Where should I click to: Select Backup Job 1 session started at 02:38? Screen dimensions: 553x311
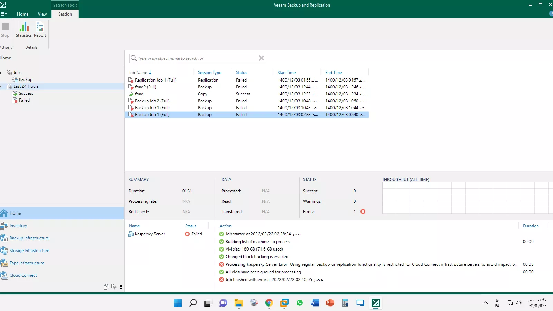pos(247,115)
